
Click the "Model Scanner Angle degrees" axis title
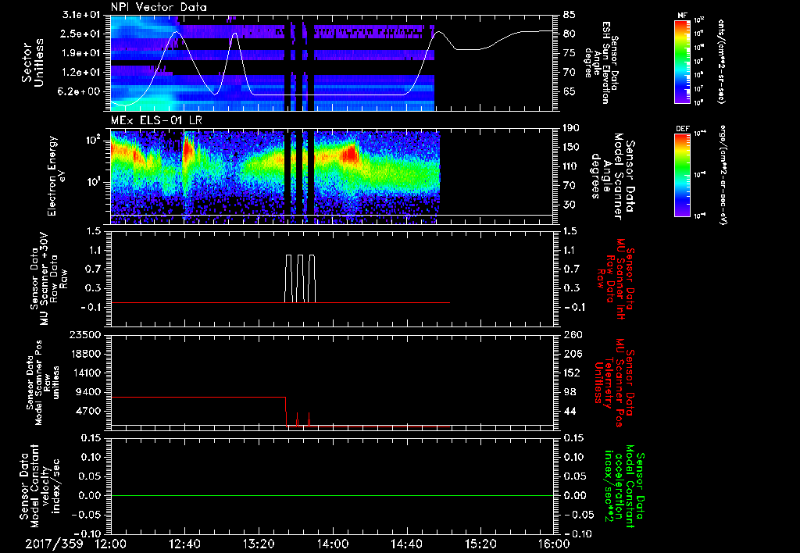click(612, 176)
